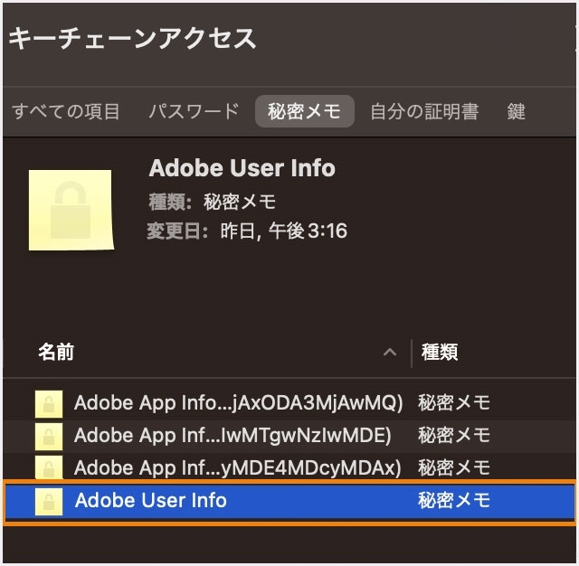Click the large yellow secure note icon
The image size is (579, 566).
pyautogui.click(x=71, y=210)
